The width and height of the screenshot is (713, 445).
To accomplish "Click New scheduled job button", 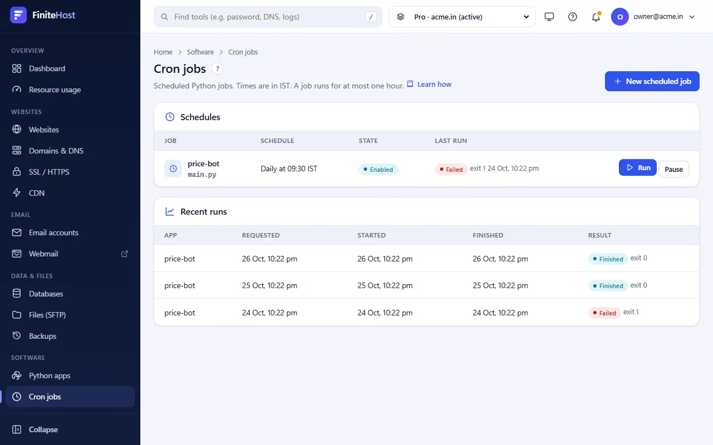I will 652,81.
